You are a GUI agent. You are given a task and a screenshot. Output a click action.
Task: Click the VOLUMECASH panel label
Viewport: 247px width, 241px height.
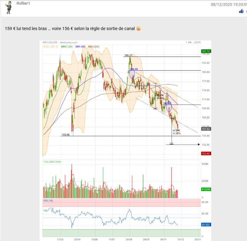pyautogui.click(x=52, y=162)
